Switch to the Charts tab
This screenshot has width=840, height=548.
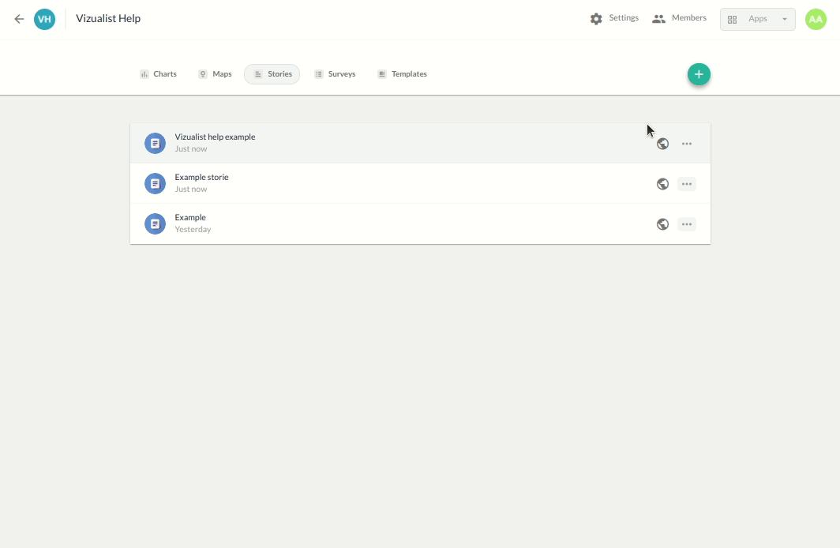tap(158, 74)
